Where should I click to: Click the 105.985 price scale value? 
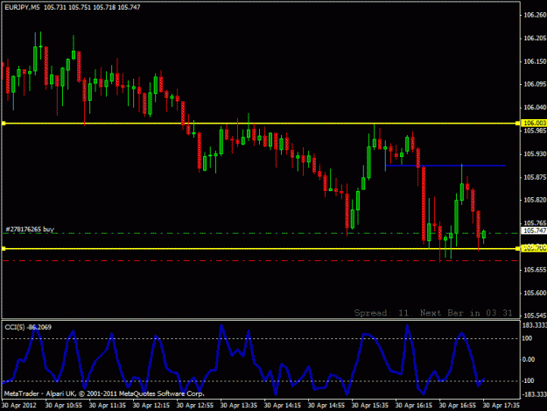click(x=535, y=131)
